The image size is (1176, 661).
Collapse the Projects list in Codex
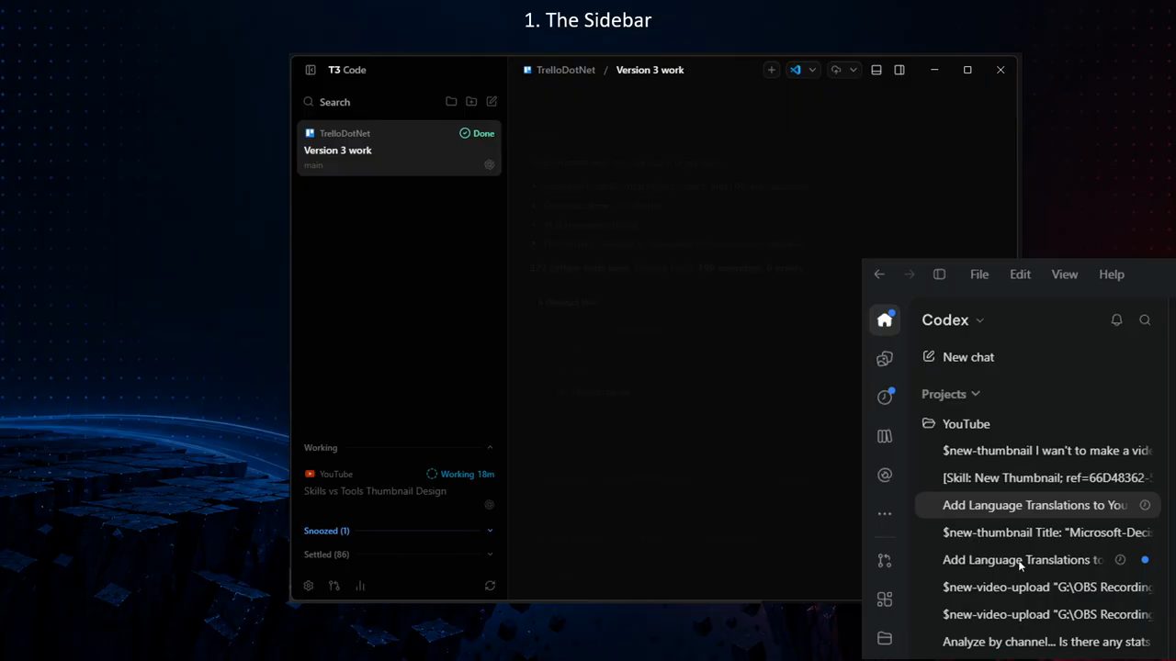pos(951,394)
